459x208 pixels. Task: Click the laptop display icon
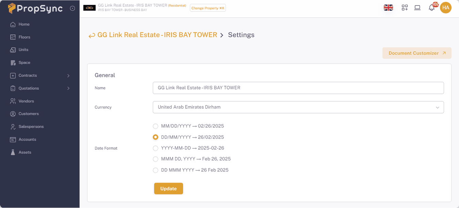coord(417,8)
